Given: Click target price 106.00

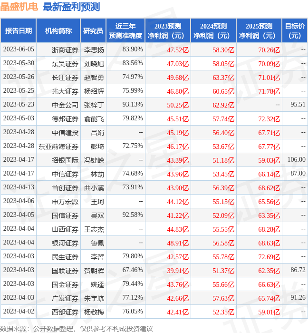Looking at the screenshot, I should 296,159.
